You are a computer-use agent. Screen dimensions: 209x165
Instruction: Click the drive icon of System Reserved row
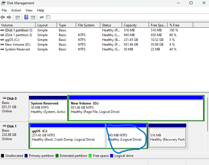[x=2, y=49]
